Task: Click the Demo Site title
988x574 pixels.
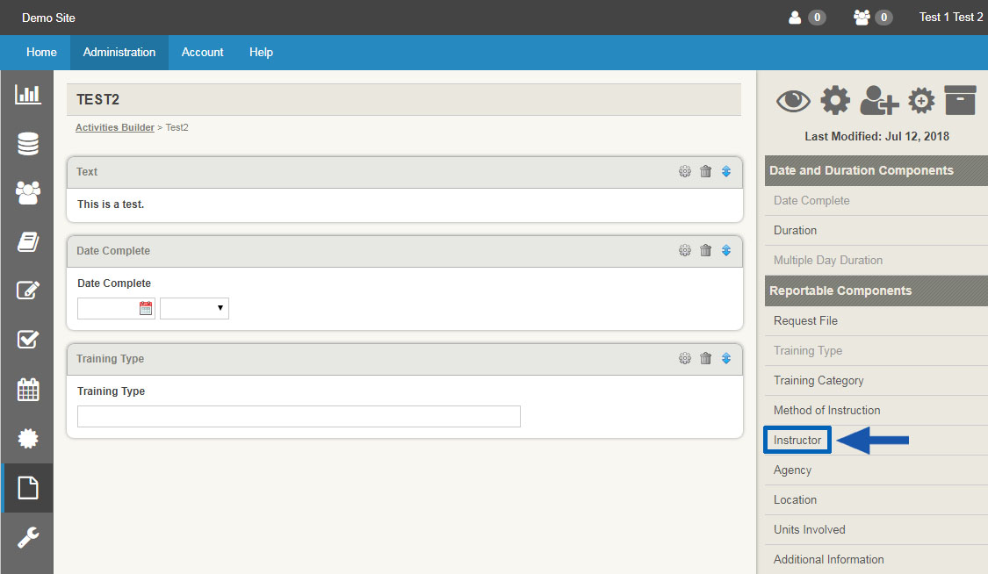Action: click(48, 18)
